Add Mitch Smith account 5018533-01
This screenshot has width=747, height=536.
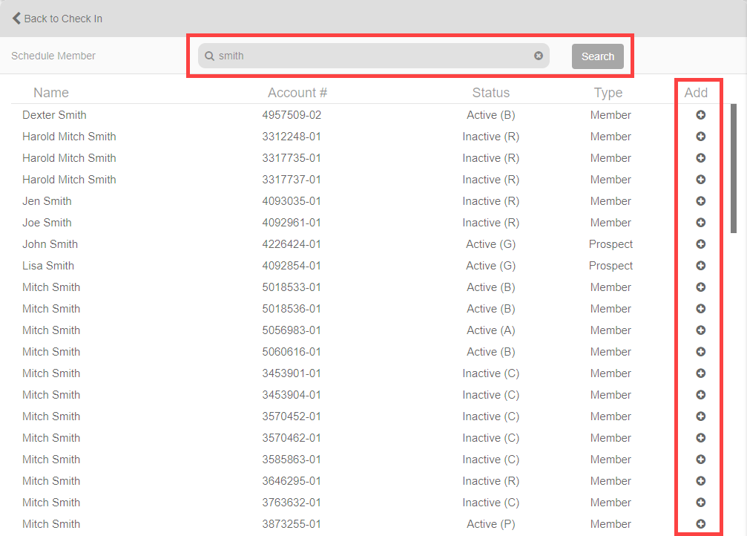click(700, 287)
